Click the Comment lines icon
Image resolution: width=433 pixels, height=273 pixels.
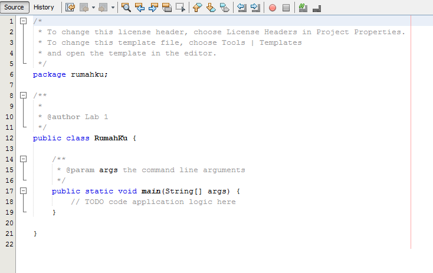pyautogui.click(x=303, y=8)
